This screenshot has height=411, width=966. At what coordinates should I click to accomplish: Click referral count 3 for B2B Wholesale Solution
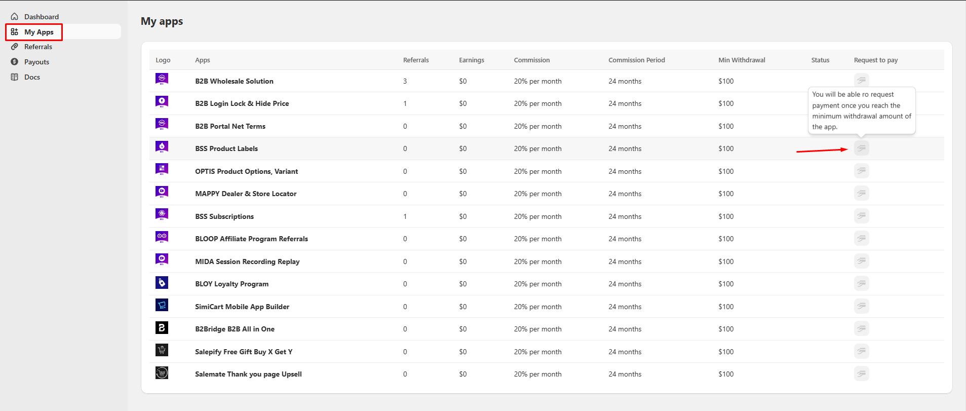(405, 81)
